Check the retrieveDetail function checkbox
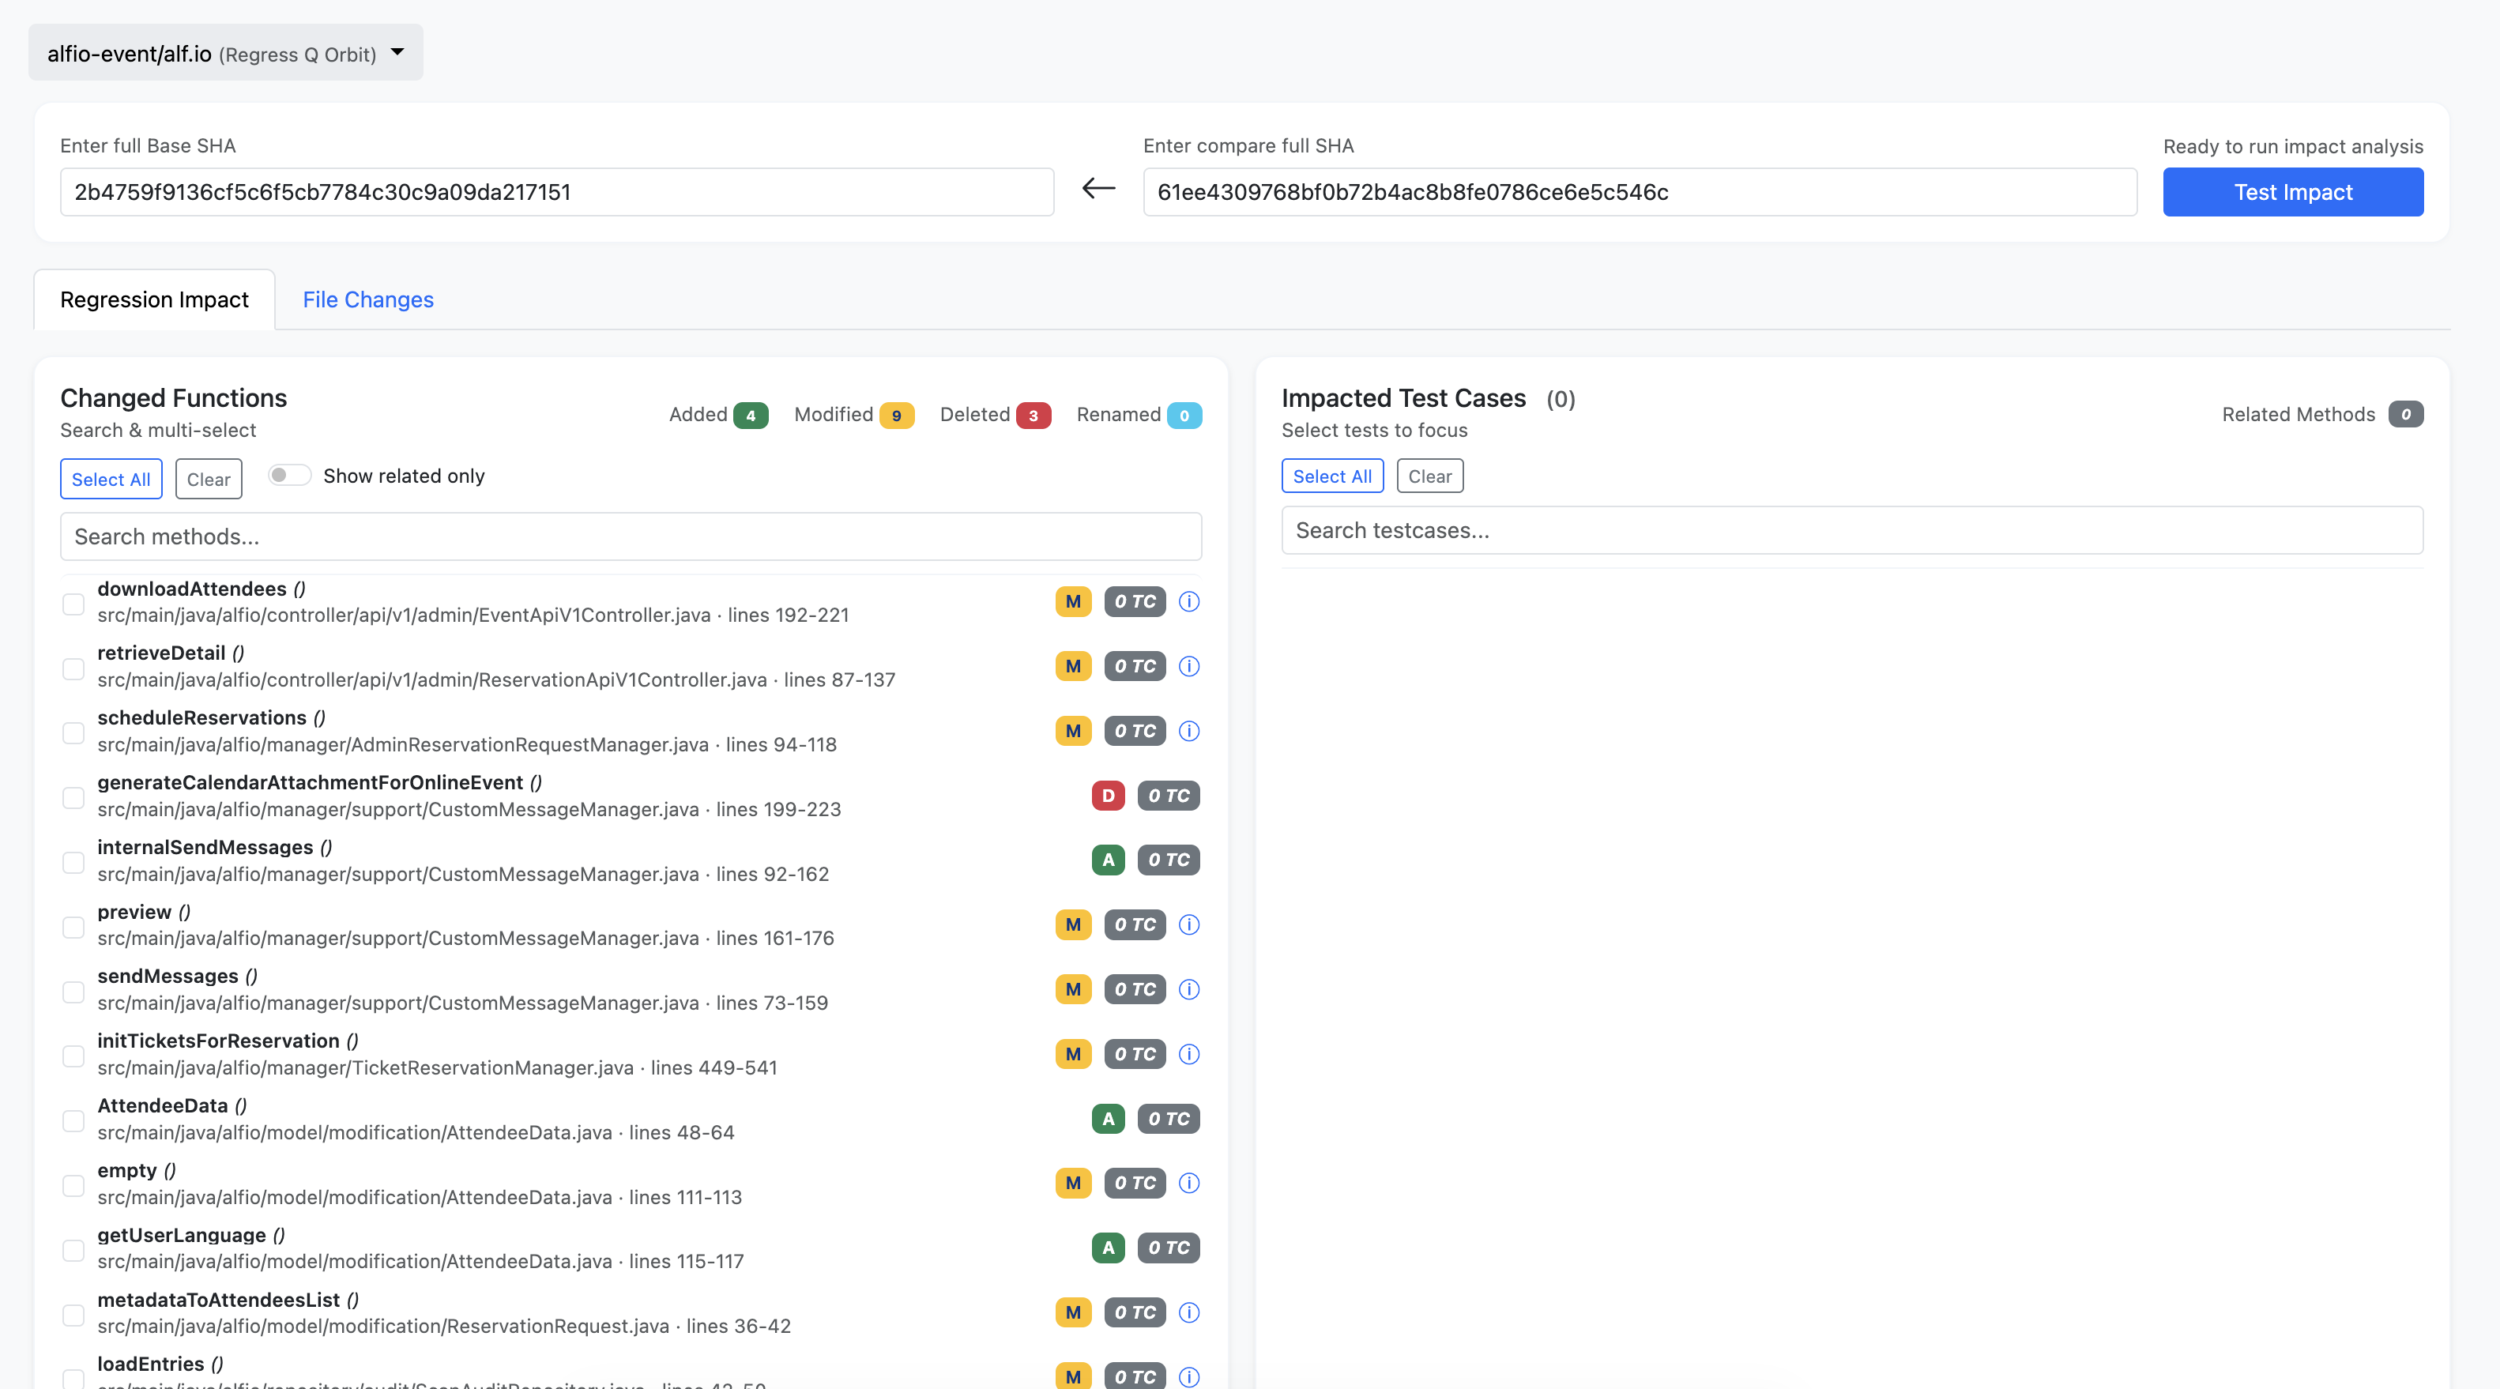Image resolution: width=2500 pixels, height=1389 pixels. 73,668
